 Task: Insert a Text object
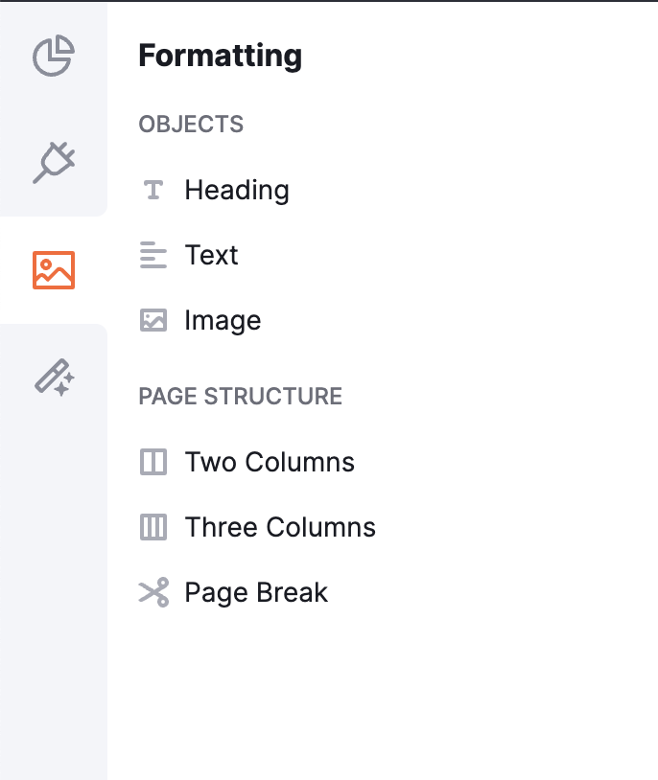point(210,255)
